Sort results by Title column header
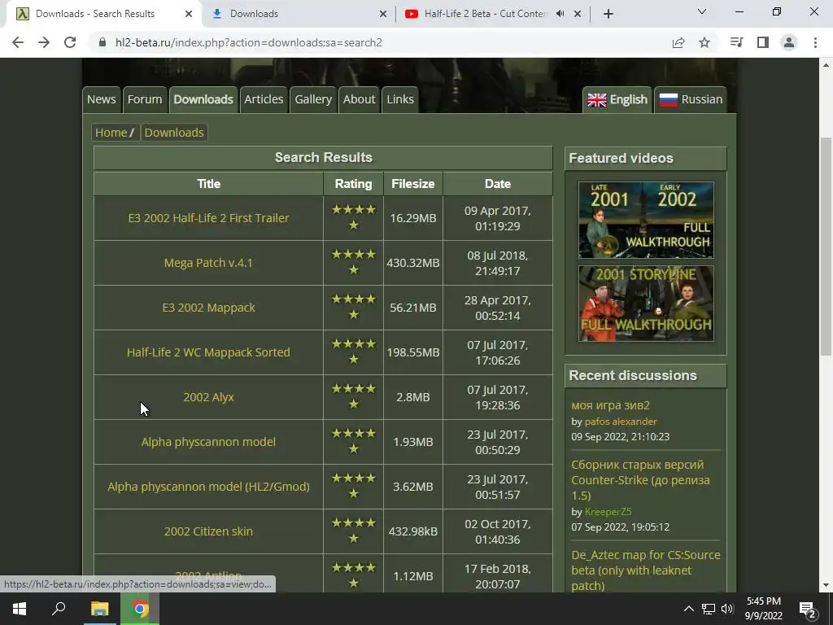 click(x=208, y=184)
